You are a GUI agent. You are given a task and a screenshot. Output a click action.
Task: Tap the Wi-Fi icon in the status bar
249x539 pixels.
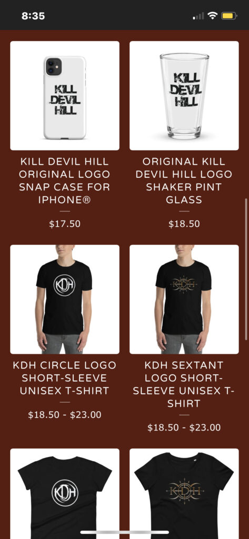213,16
